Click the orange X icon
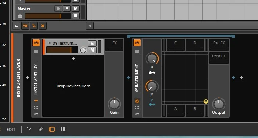Viewport: 258px width, 138px height. click(x=43, y=26)
